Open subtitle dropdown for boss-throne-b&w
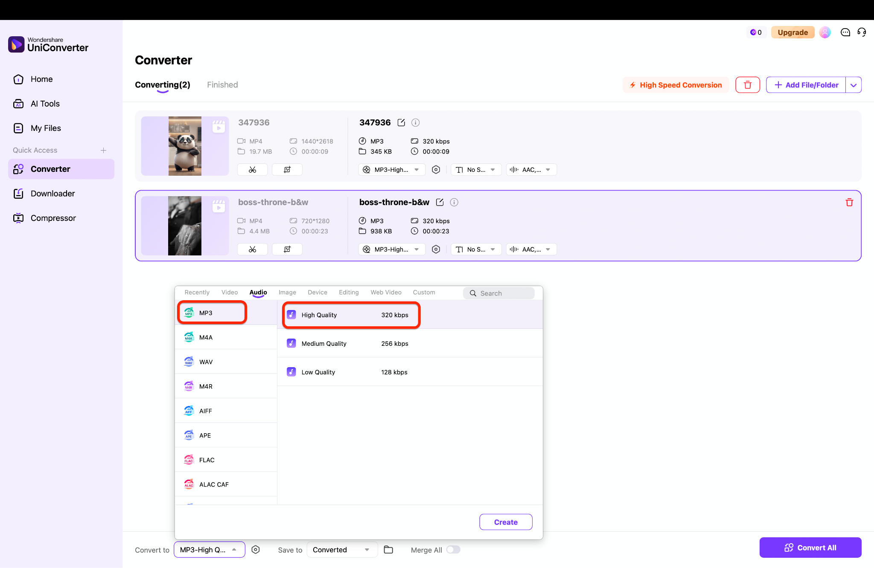 476,249
